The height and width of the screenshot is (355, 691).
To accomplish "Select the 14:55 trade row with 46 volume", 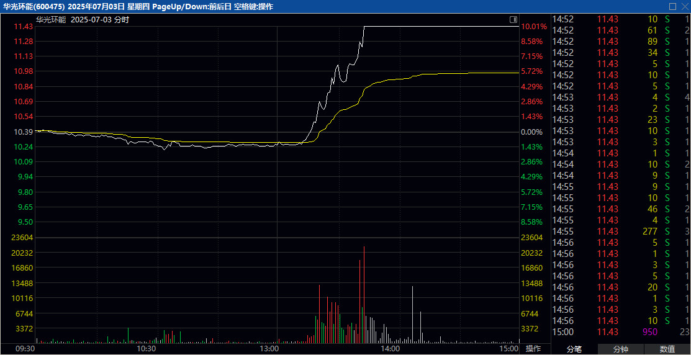I will click(621, 209).
